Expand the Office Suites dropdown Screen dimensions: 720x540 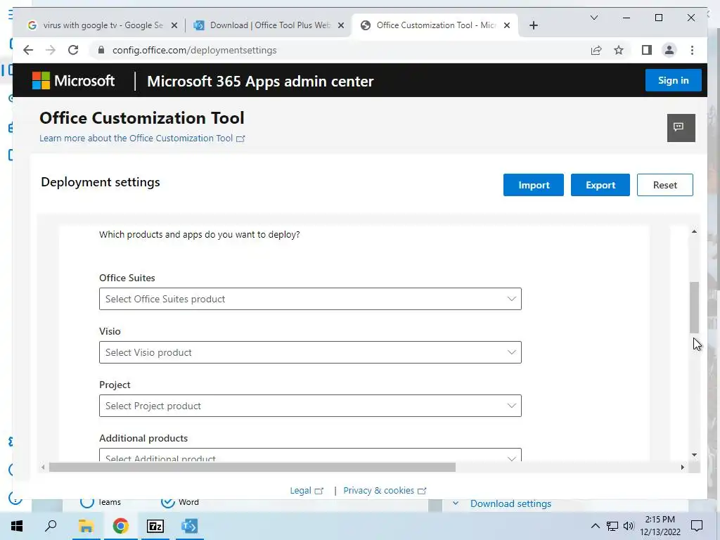point(310,299)
